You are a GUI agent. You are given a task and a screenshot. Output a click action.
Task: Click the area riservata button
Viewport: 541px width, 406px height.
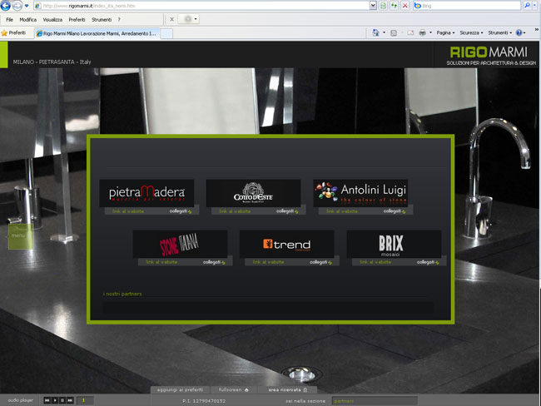288,390
